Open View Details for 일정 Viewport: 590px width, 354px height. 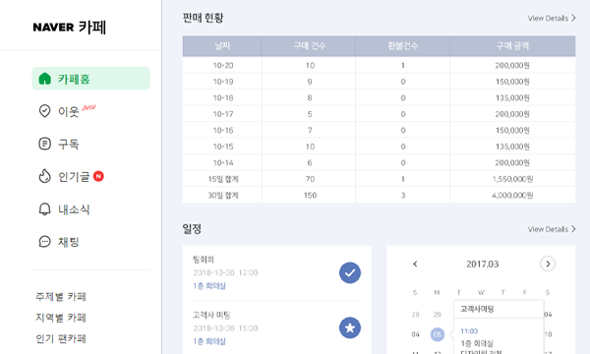point(552,229)
